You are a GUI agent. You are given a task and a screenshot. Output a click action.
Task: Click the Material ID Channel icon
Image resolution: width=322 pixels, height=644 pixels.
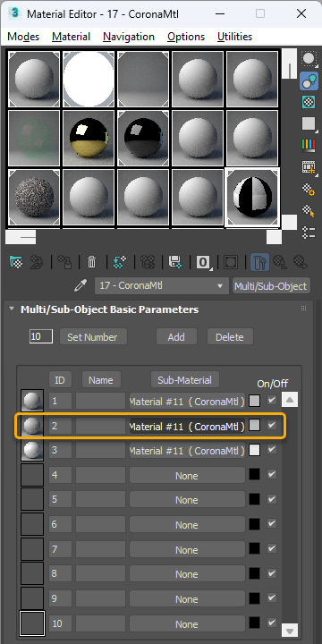click(x=203, y=261)
